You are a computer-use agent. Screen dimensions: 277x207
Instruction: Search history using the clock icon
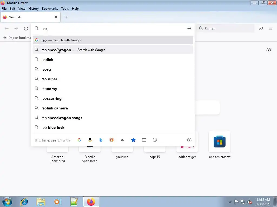155,140
